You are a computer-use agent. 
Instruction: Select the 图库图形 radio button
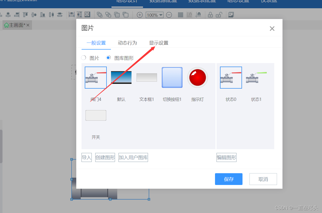click(x=108, y=58)
